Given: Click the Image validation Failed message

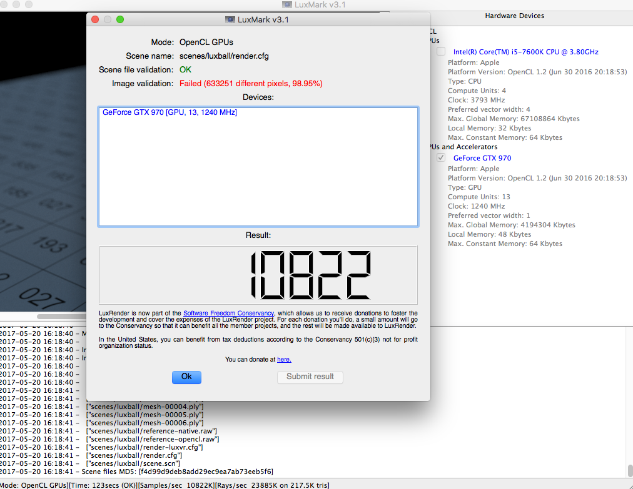Looking at the screenshot, I should [x=251, y=84].
